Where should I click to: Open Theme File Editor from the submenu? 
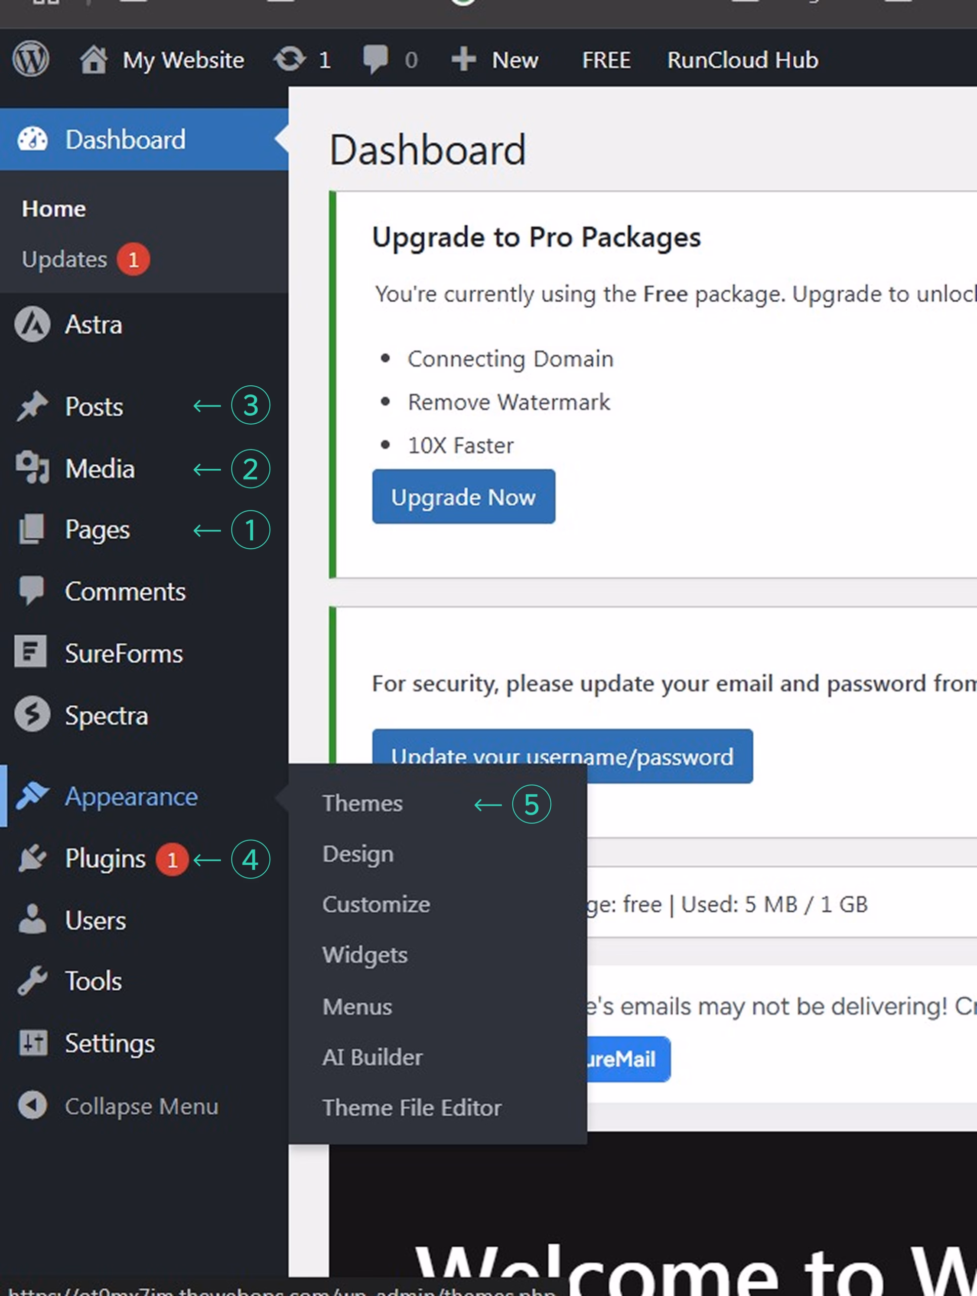tap(412, 1108)
